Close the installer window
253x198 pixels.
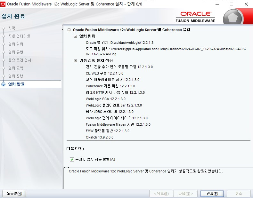(246, 4)
